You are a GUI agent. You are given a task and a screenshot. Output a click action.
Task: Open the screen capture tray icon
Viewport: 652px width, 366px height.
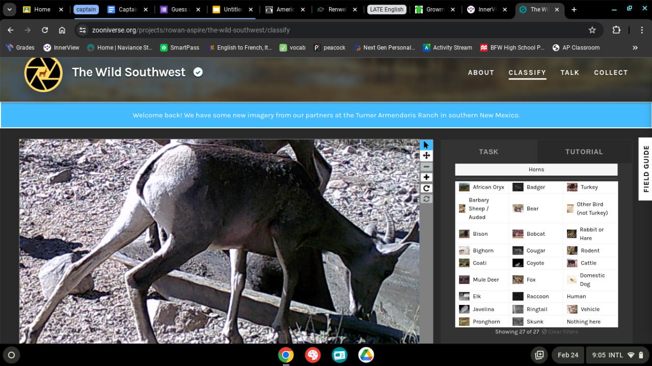tap(539, 355)
